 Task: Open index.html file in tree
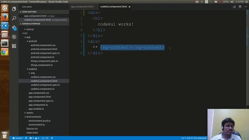pyautogui.click(x=32, y=133)
